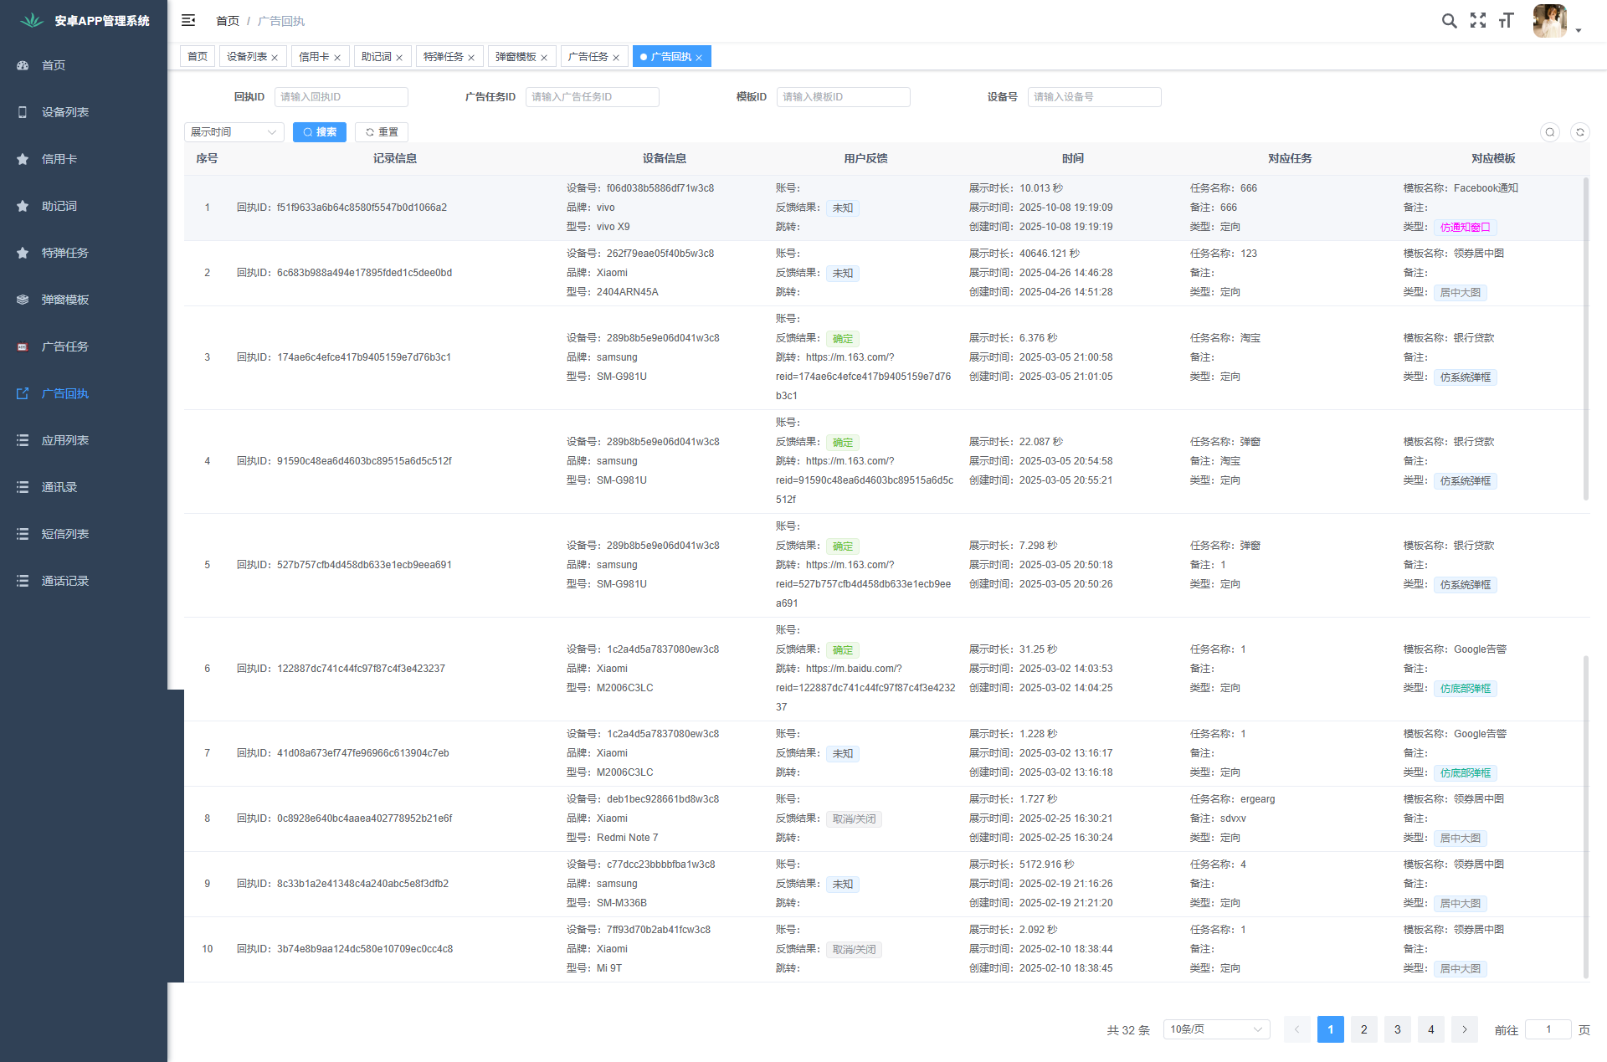This screenshot has width=1607, height=1062.
Task: Go to the next page arrow
Action: tap(1465, 1029)
